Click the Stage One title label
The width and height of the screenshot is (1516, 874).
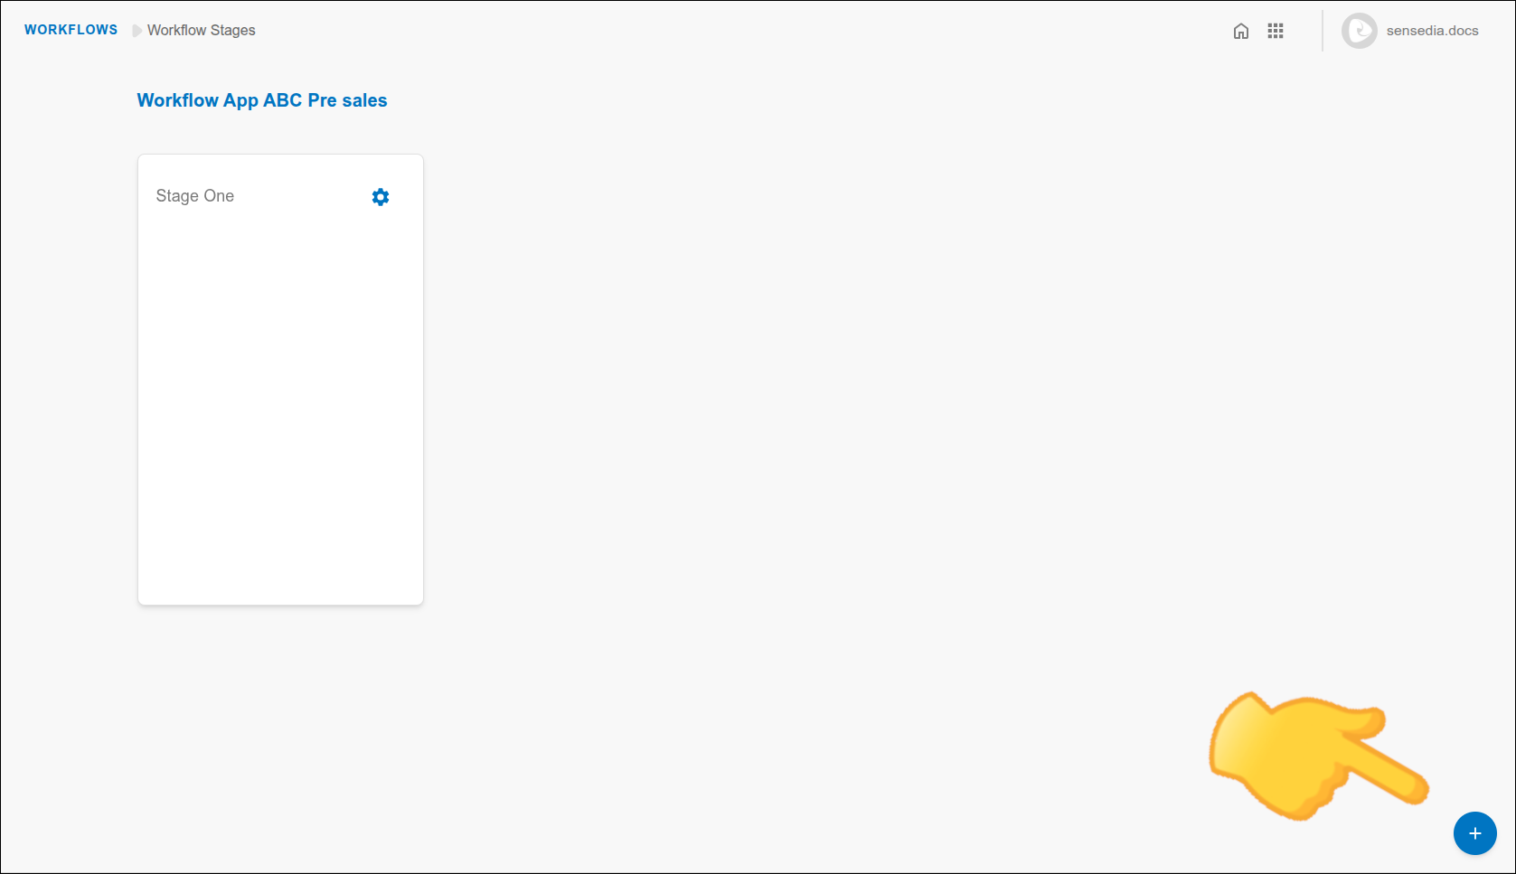click(194, 196)
